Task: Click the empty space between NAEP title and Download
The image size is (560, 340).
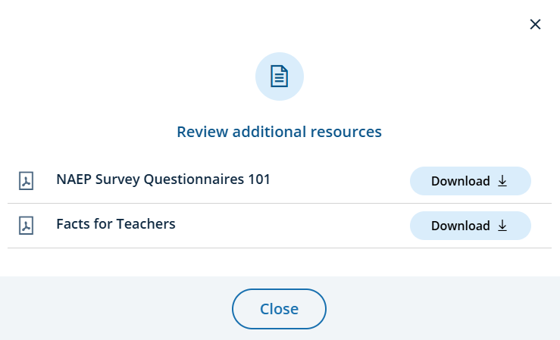Action: coord(341,181)
